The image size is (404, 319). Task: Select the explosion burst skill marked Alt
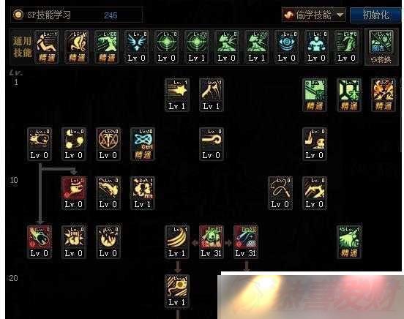point(143,192)
